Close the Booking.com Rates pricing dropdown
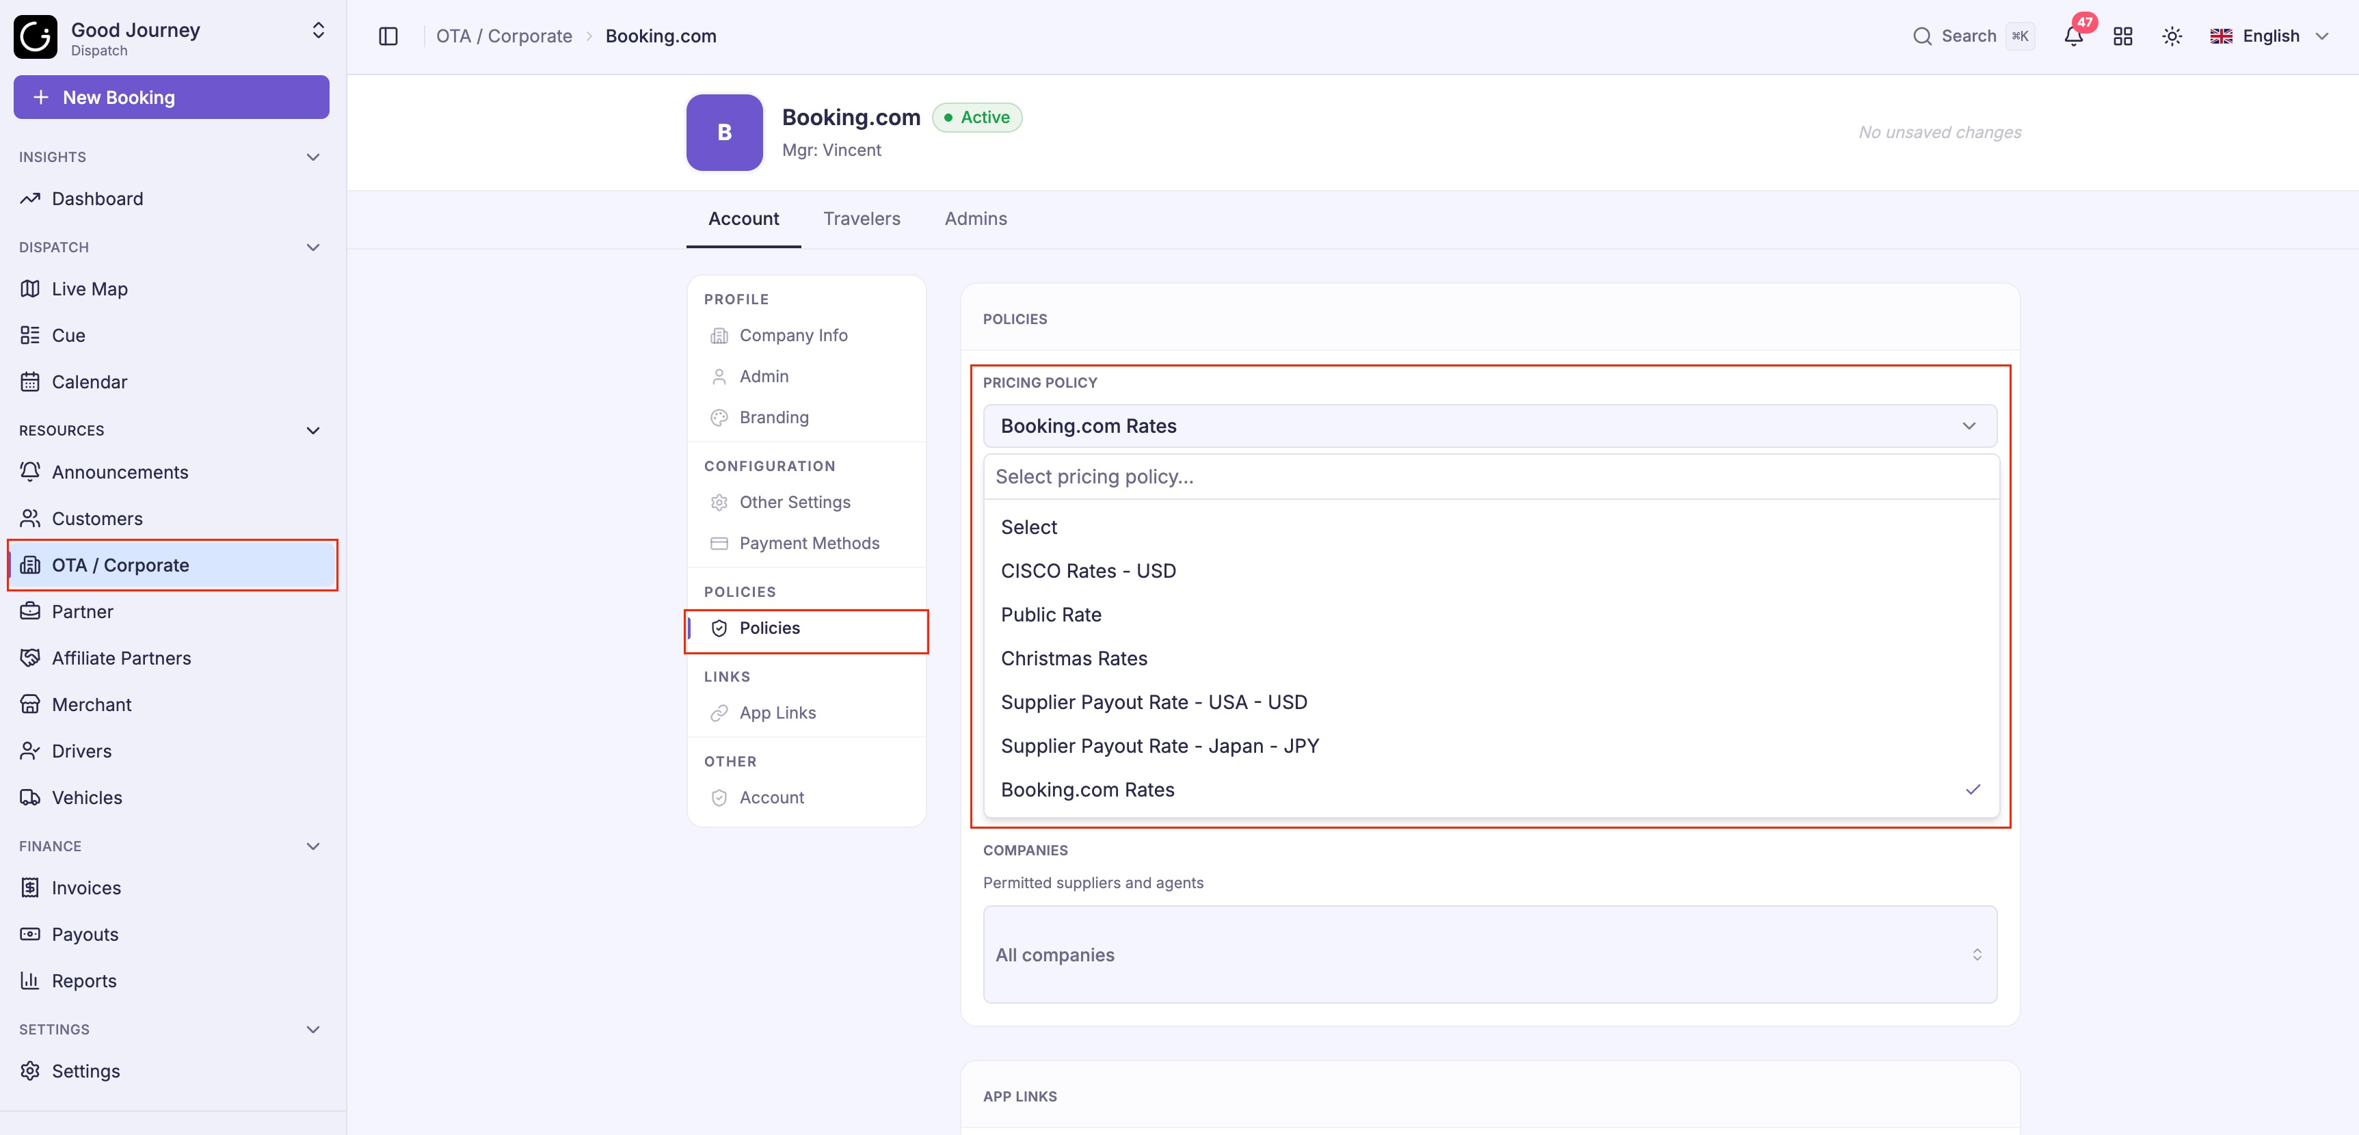 [1490, 426]
